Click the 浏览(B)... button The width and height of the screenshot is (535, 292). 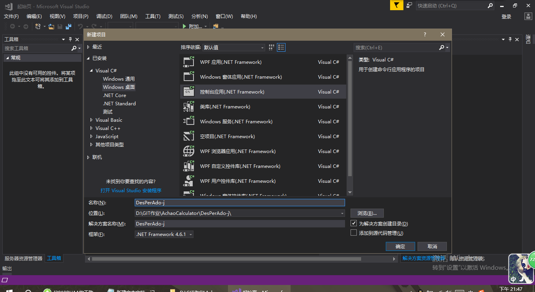(367, 213)
